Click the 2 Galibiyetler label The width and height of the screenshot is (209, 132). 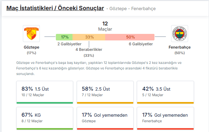tap(69, 44)
